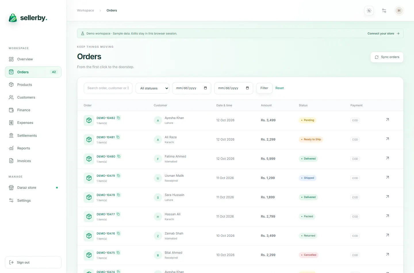
Task: Open the start date picker calendar icon
Action: point(205,88)
